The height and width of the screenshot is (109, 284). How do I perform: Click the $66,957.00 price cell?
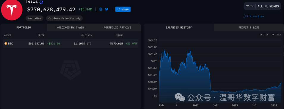36,43
